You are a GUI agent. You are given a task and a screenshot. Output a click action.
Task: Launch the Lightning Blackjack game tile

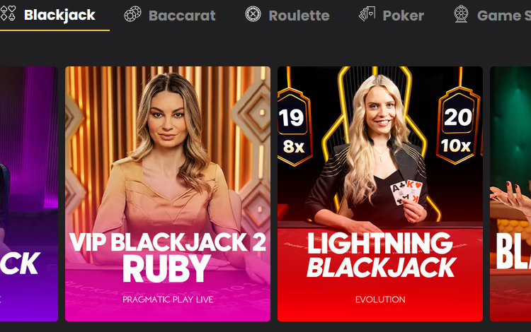tap(380, 194)
